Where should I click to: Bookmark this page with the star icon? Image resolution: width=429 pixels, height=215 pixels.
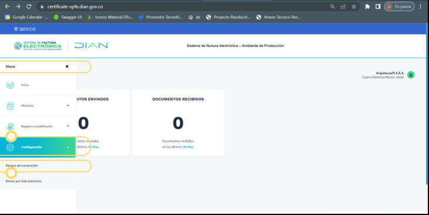pos(354,6)
